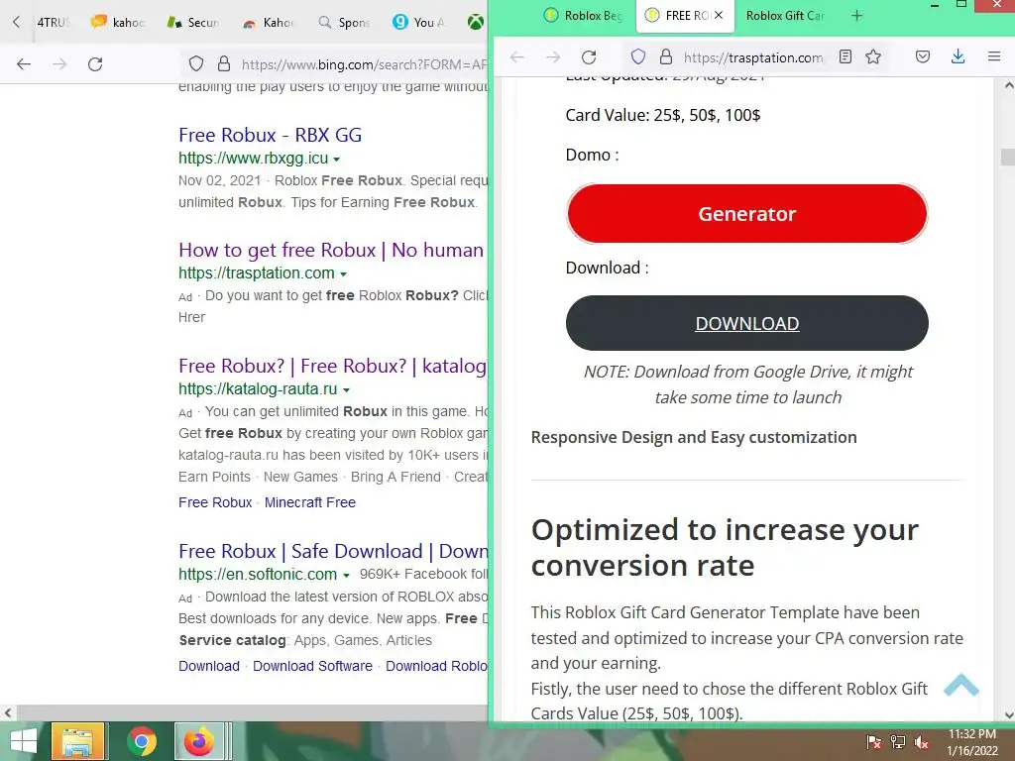Go back in trasptation.com window
The image size is (1015, 761).
[x=517, y=56]
